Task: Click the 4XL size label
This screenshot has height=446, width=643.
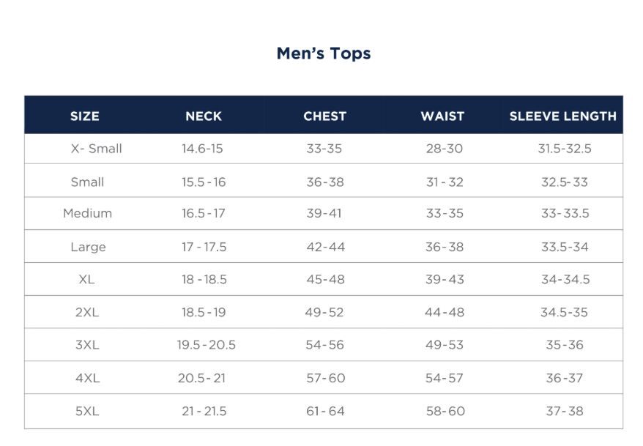Action: [86, 379]
